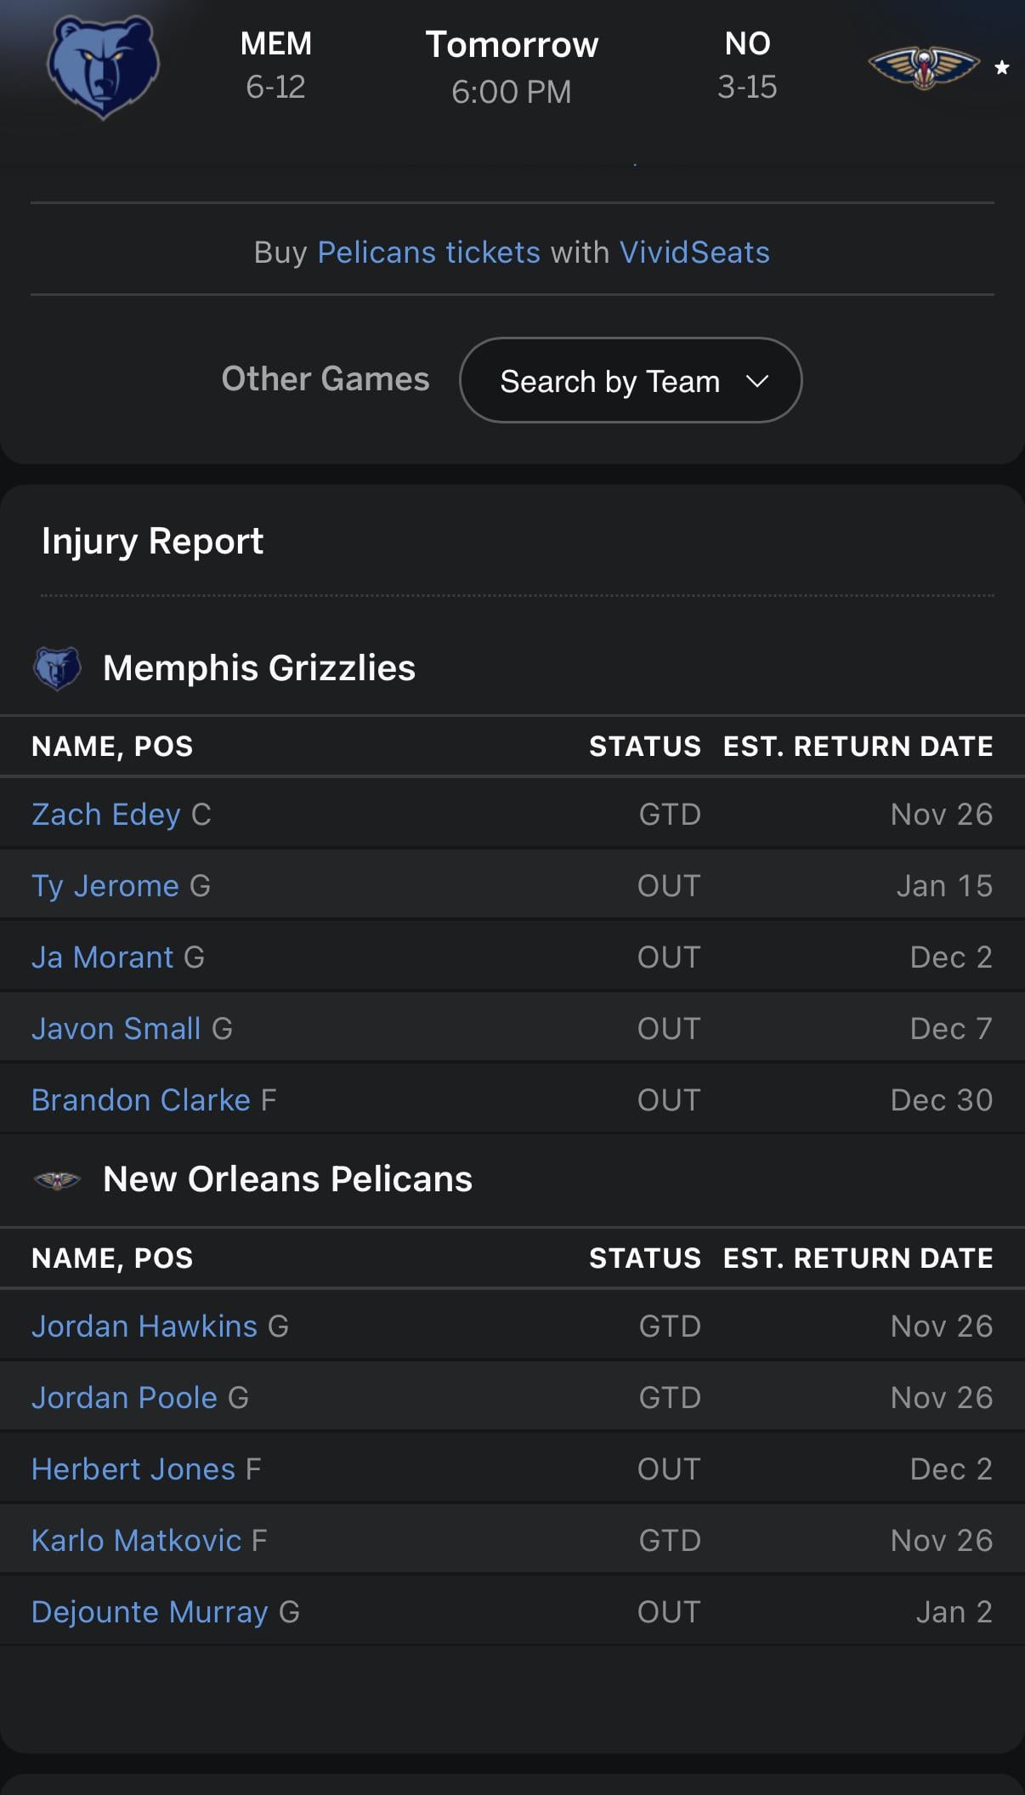Open Karlo Matkovic's profile

point(136,1541)
